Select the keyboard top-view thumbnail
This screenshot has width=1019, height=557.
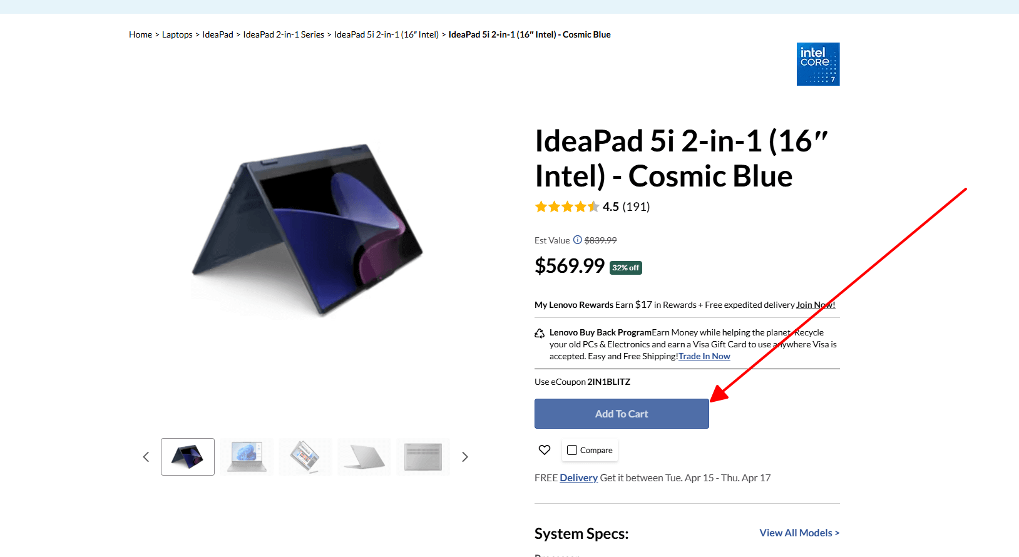pos(422,456)
